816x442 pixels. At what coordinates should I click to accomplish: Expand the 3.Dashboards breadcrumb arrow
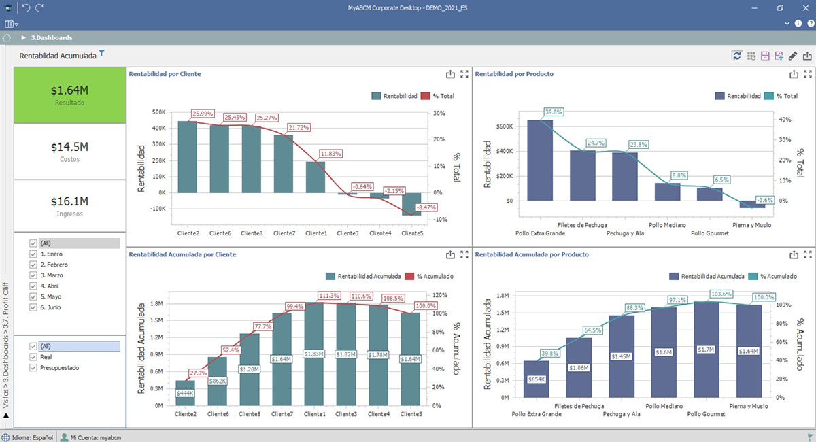coord(24,38)
